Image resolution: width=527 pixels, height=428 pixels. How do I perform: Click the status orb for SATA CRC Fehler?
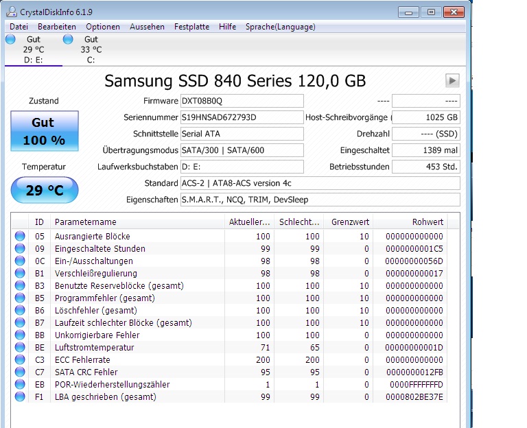20,372
